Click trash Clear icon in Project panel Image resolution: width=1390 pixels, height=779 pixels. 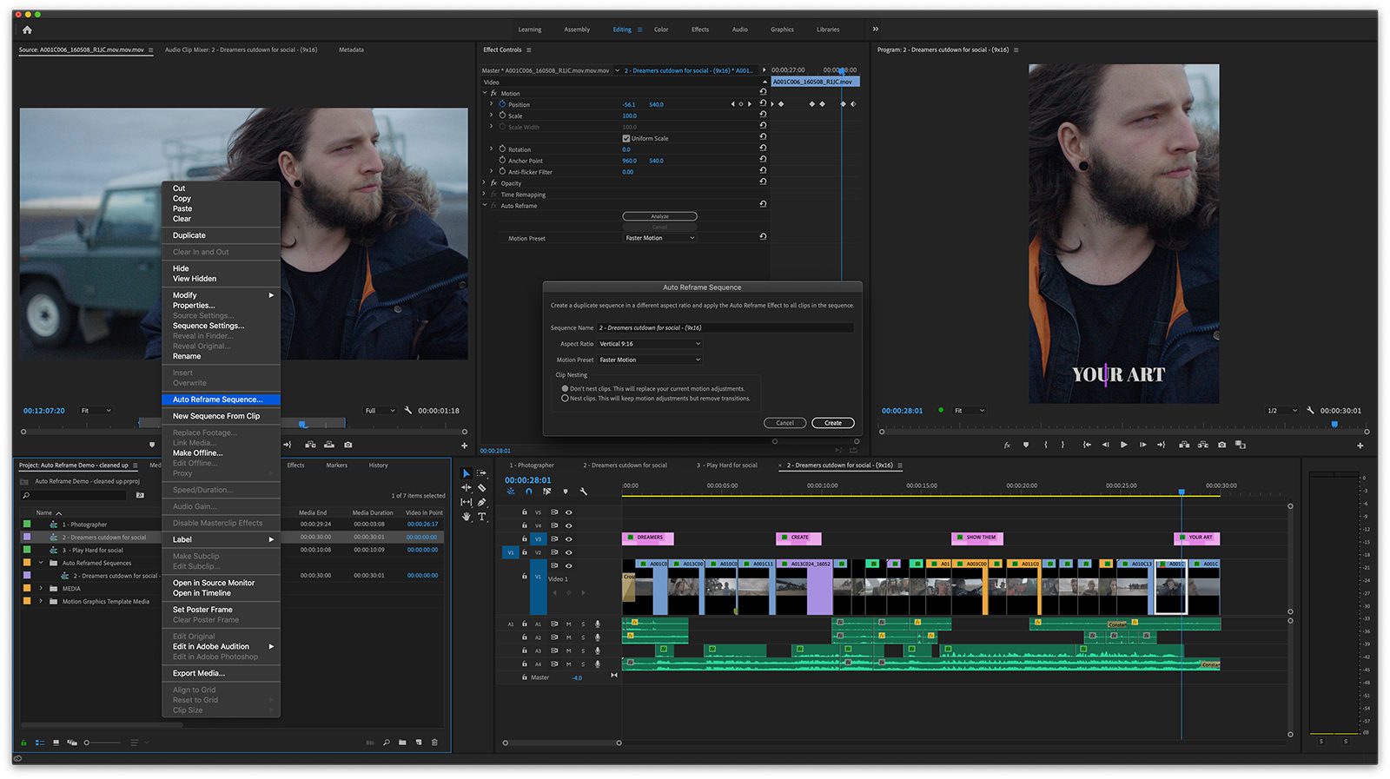tap(434, 743)
